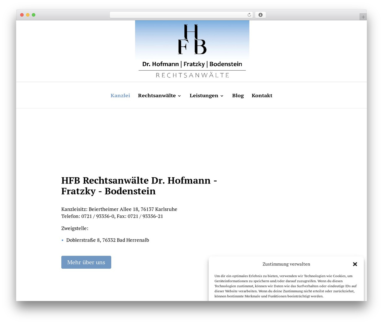
Task: Go to the Blog page
Action: coord(238,96)
